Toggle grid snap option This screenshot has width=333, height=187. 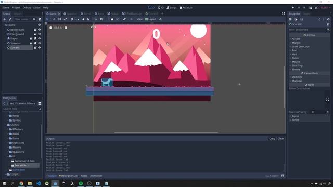101,19
